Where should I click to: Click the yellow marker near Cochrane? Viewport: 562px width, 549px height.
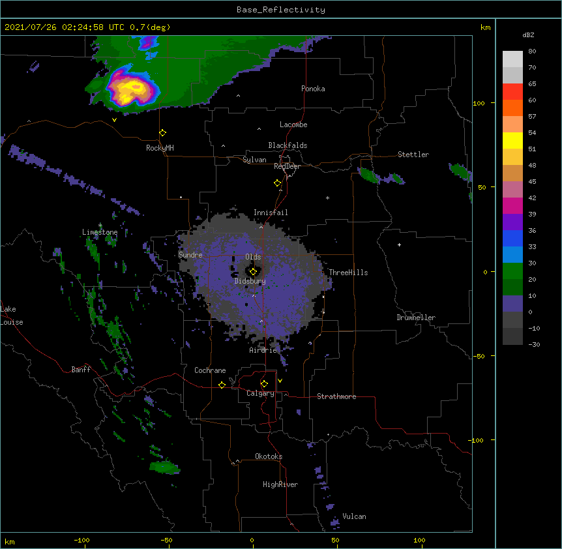coord(222,385)
